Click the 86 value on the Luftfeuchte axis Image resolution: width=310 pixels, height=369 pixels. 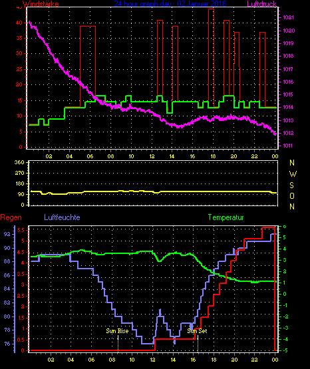coord(7,275)
